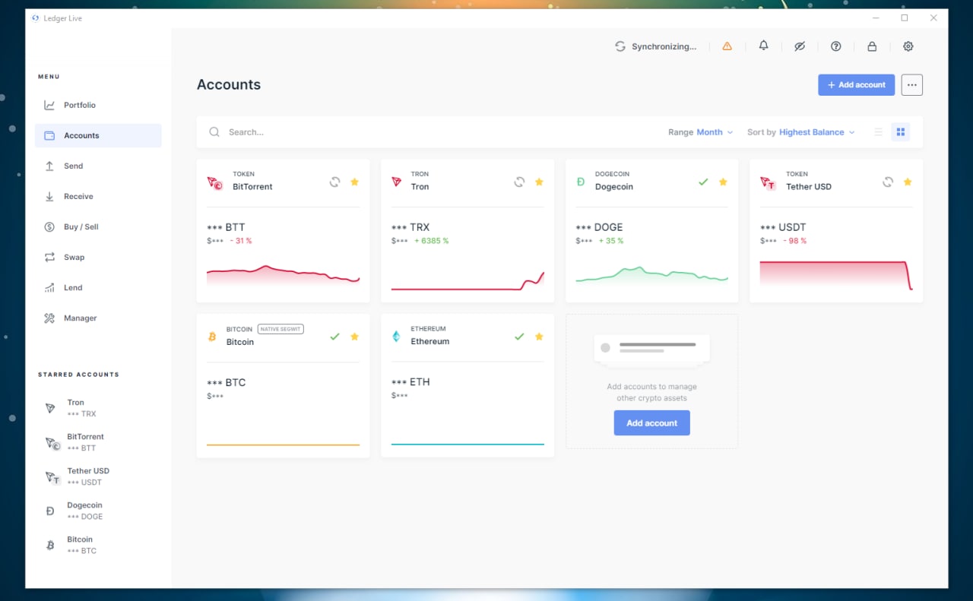The width and height of the screenshot is (973, 601).
Task: Open starred account Tron
Action: 98,408
